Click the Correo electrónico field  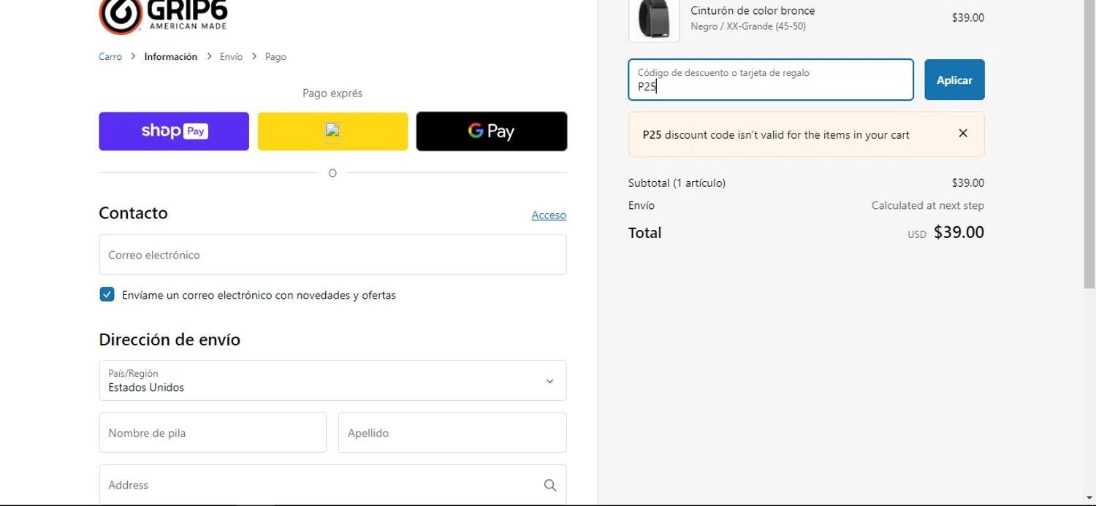pyautogui.click(x=332, y=255)
